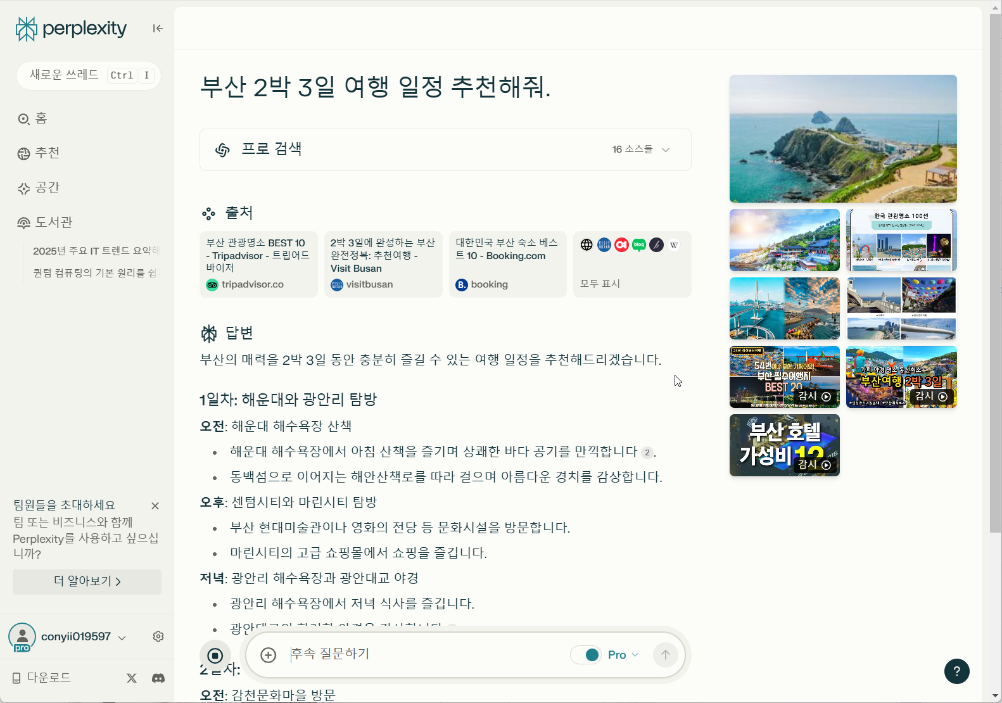
Task: Open the large Oryukdo coastal image
Action: pyautogui.click(x=843, y=139)
